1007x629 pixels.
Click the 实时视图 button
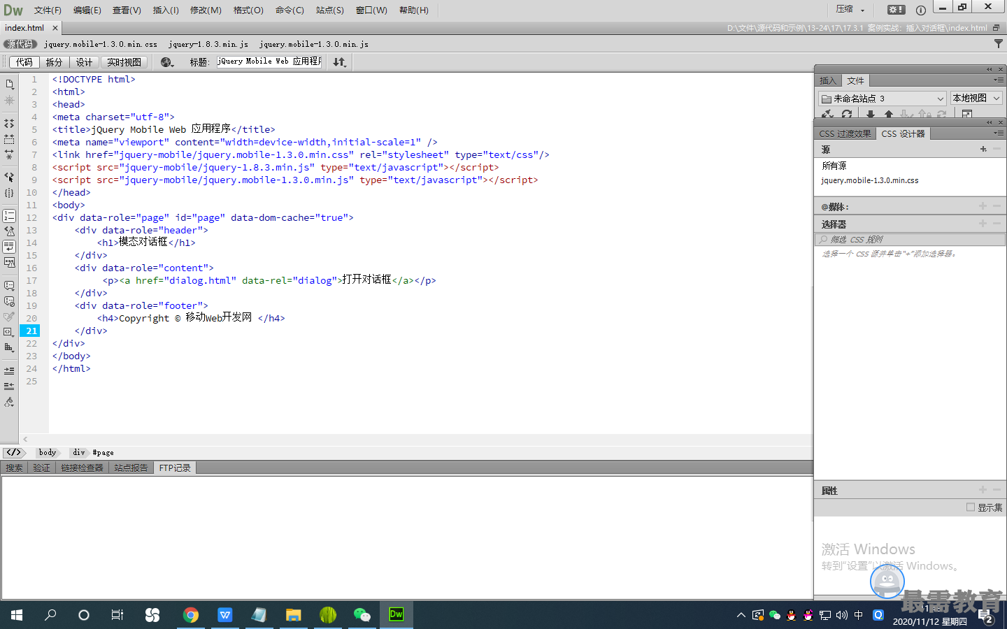point(124,62)
